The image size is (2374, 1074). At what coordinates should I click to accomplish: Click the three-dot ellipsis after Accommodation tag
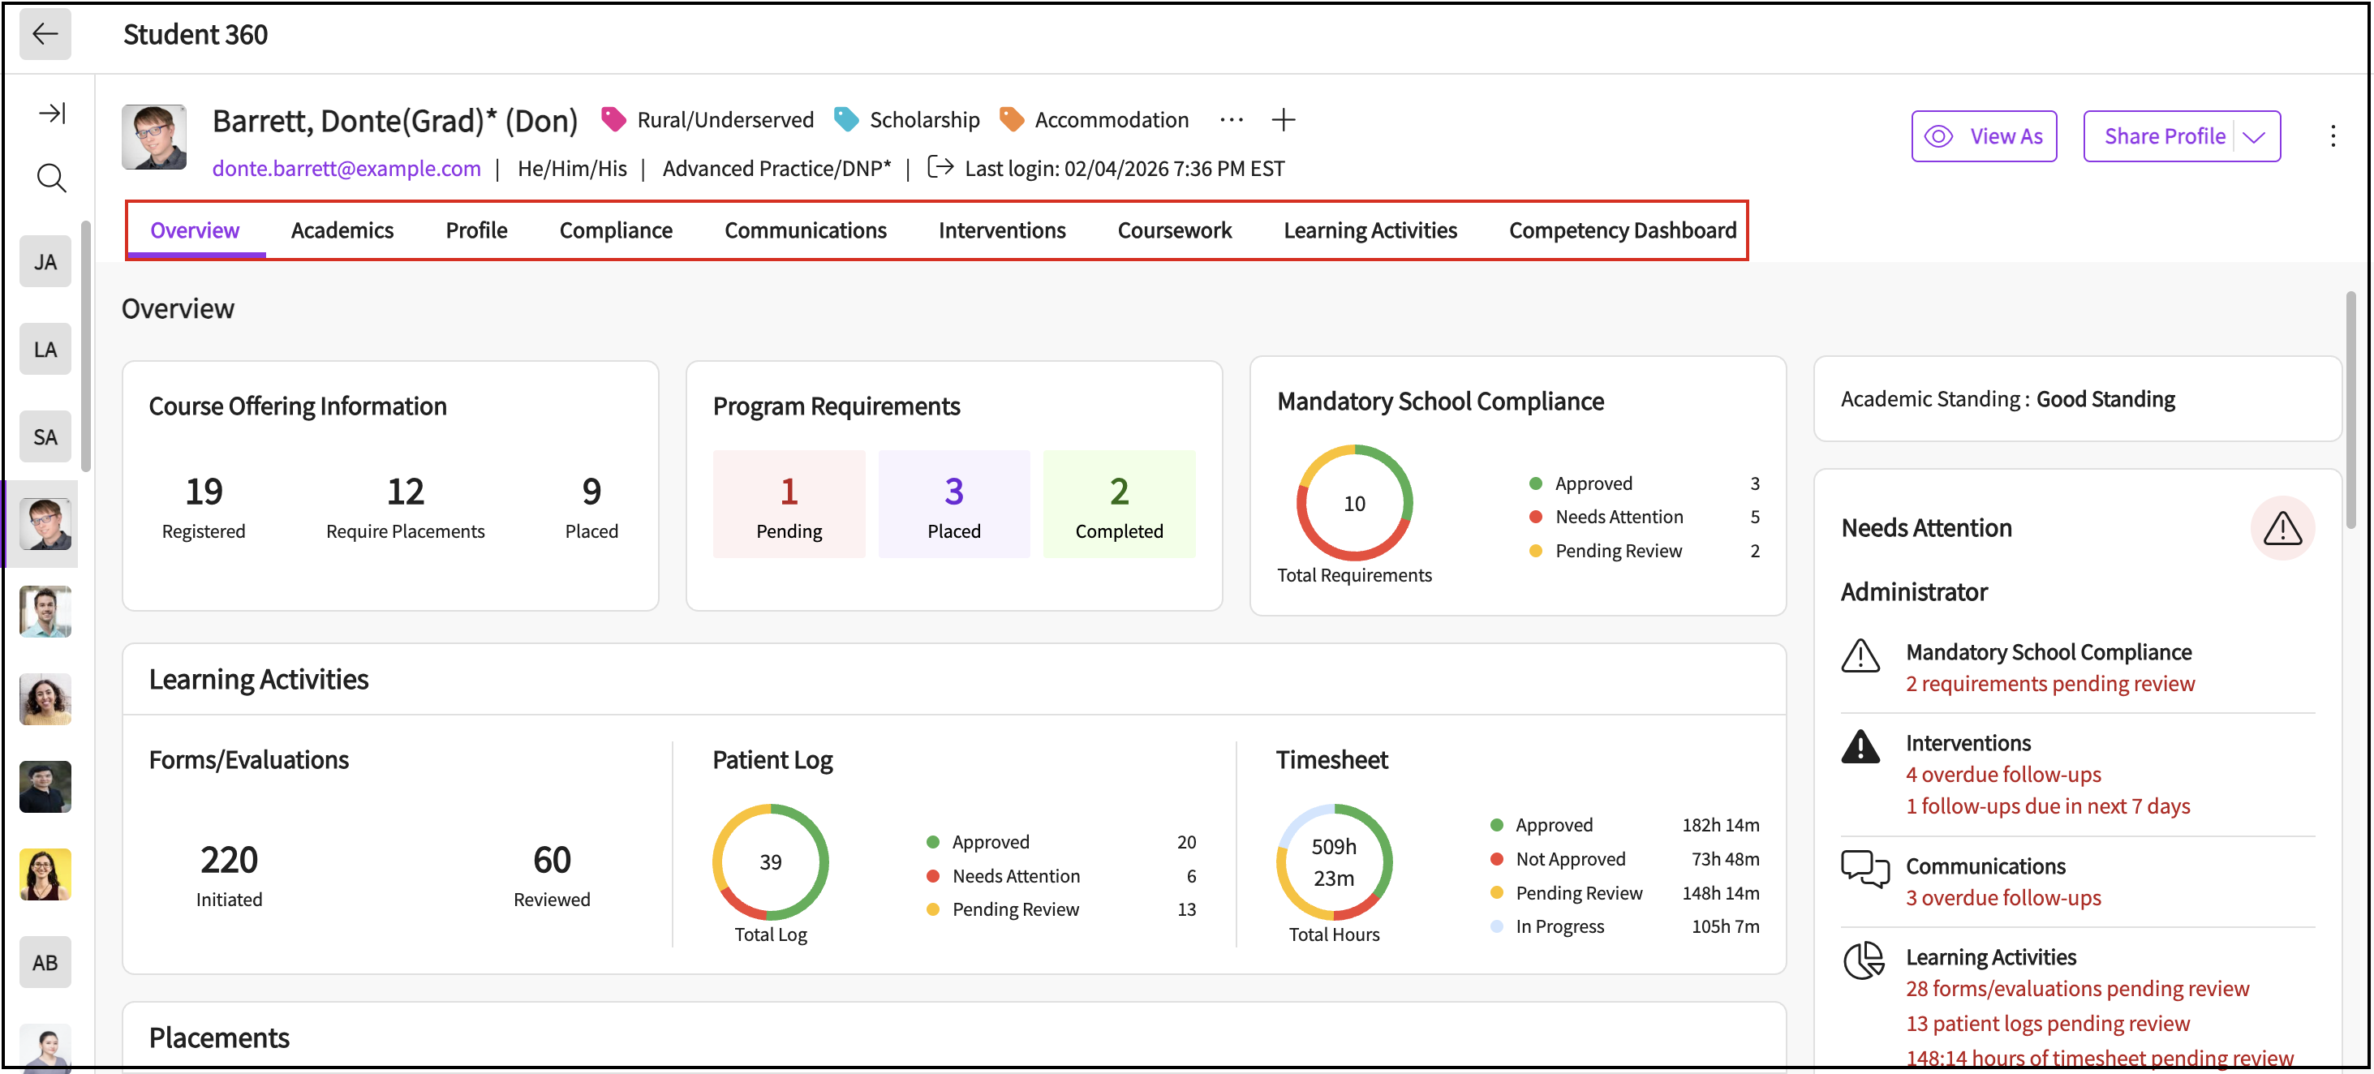pos(1230,120)
